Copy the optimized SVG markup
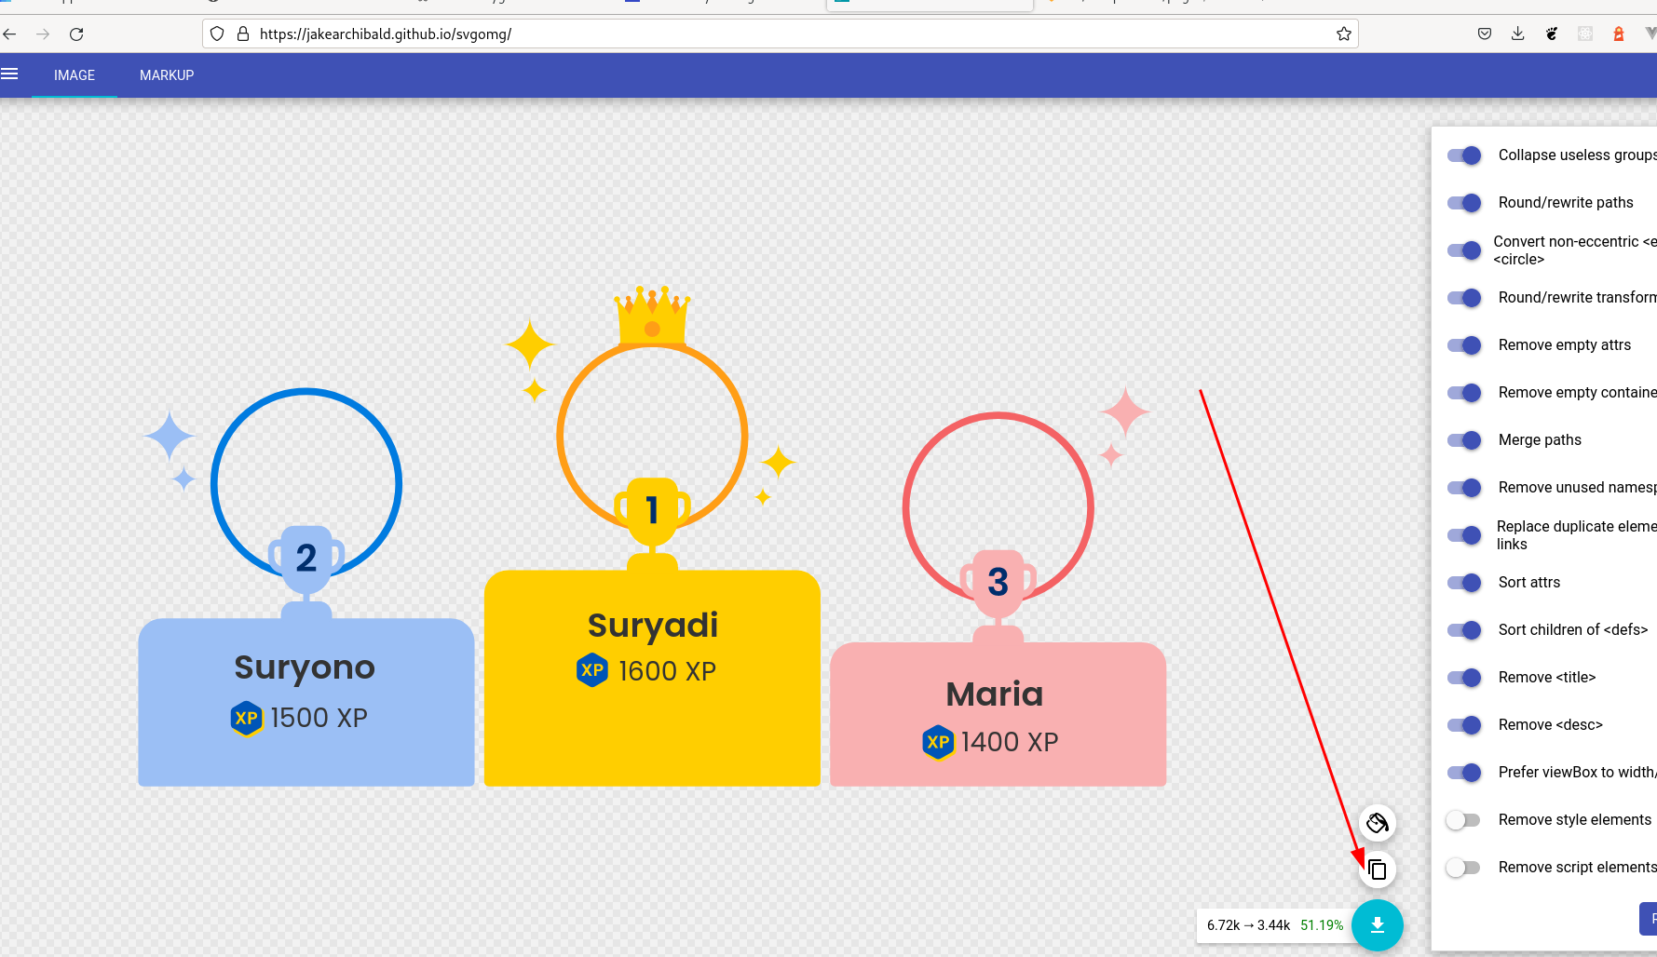Viewport: 1657px width, 957px height. pyautogui.click(x=1377, y=869)
